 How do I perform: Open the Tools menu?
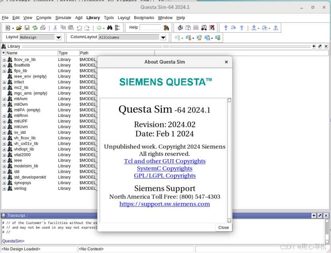coord(109,18)
